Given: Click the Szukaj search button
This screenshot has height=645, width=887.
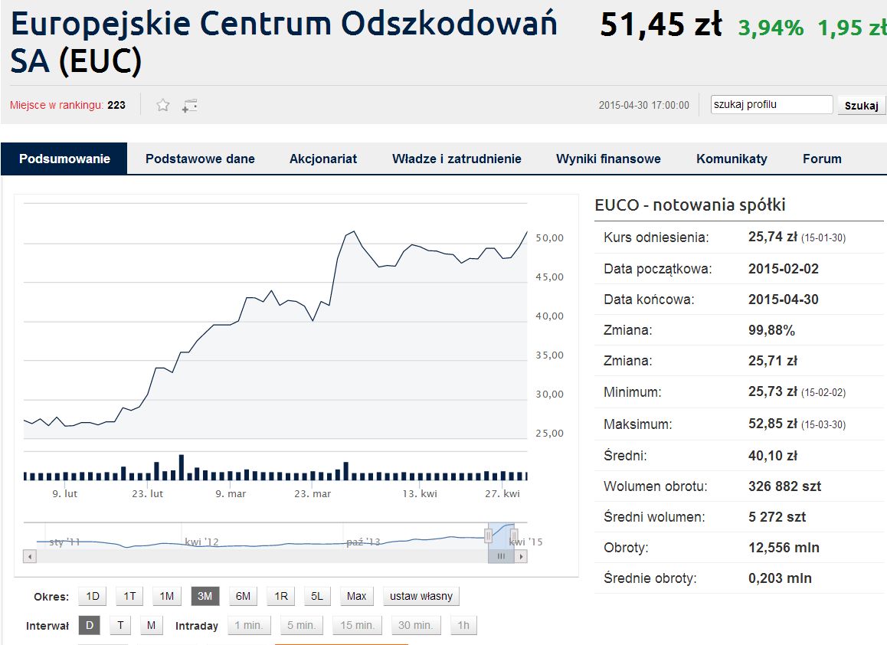Looking at the screenshot, I should (861, 105).
